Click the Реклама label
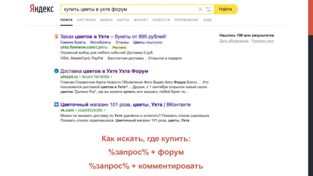313x176 pixels. point(119,47)
